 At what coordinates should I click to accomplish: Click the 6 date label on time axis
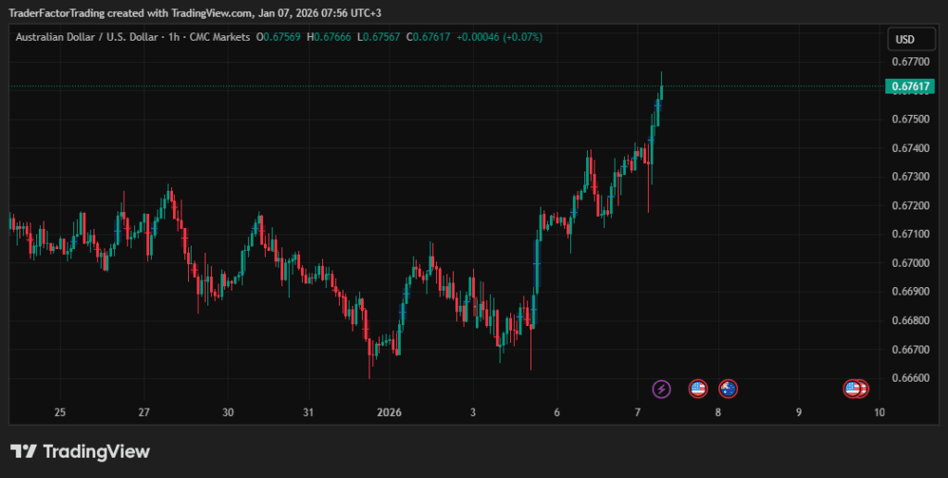click(556, 412)
